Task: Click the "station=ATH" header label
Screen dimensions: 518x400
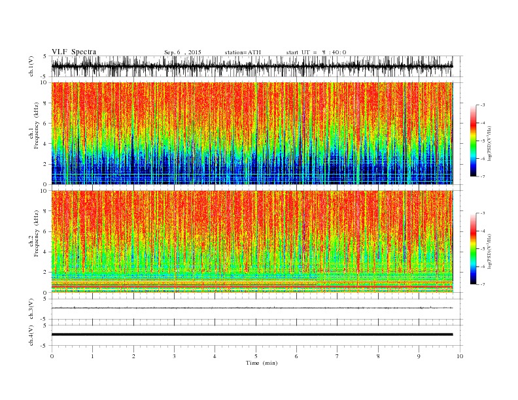Action: (x=243, y=52)
